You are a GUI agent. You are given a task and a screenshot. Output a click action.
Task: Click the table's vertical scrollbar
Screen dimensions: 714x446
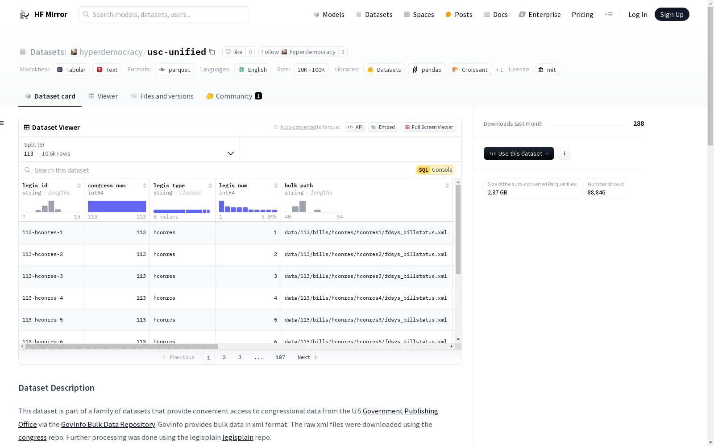[x=458, y=230]
